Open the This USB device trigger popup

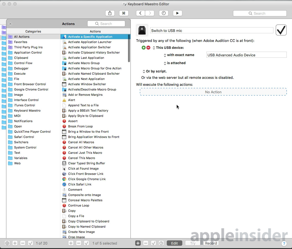168,47
